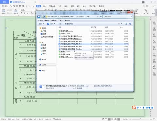Viewport: 157px width, 121px height.
Task: Click the zoom slider handle in status bar
Action: [140, 119]
